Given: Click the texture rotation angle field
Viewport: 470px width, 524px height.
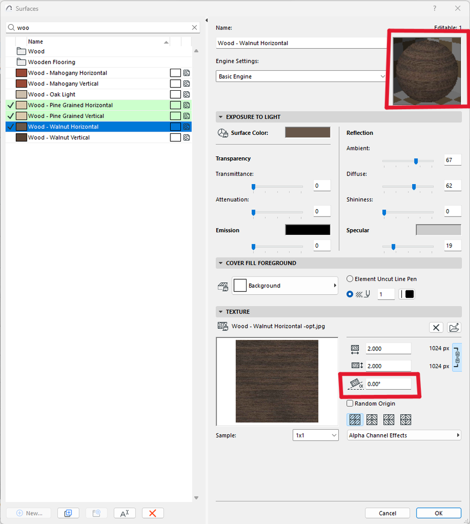Looking at the screenshot, I should (389, 384).
